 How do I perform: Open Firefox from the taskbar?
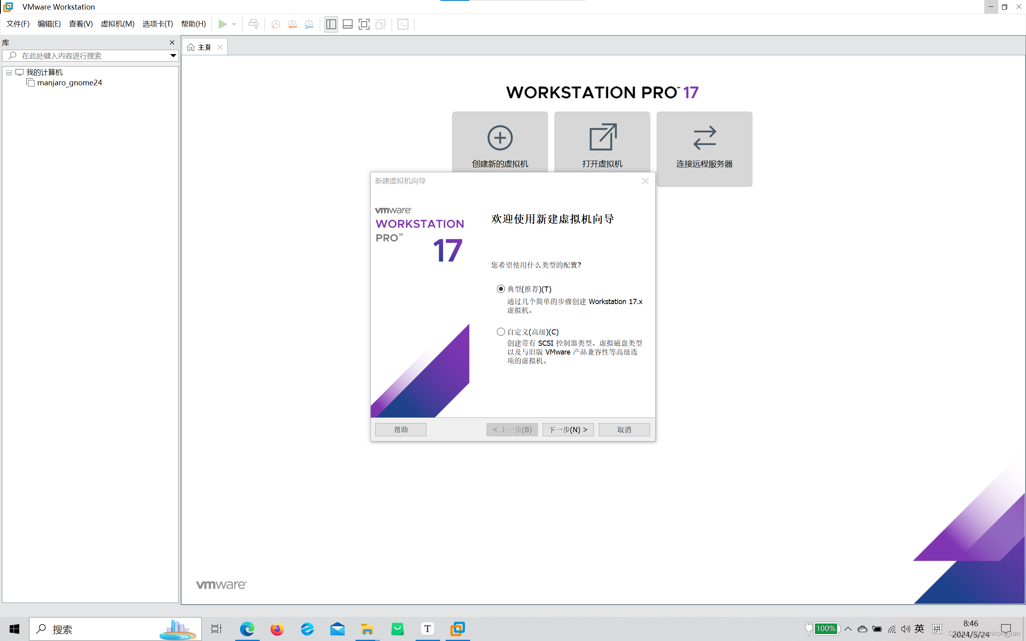277,629
